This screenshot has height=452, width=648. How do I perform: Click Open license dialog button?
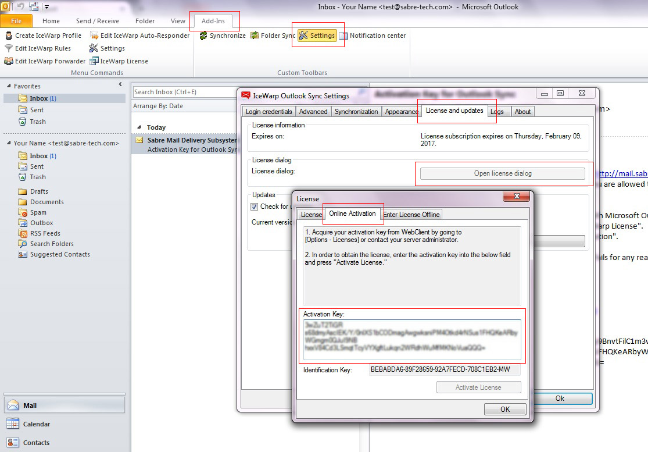click(x=503, y=173)
